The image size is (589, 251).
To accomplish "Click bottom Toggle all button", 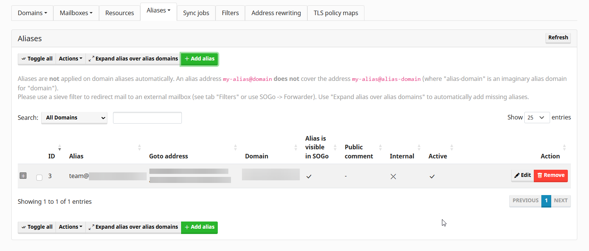I will [x=37, y=227].
